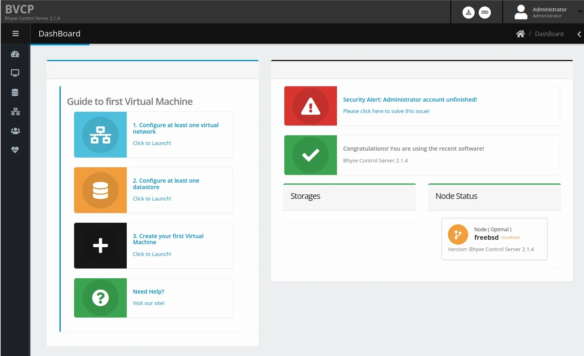
Task: Click the home breadcrumb icon
Action: point(520,34)
